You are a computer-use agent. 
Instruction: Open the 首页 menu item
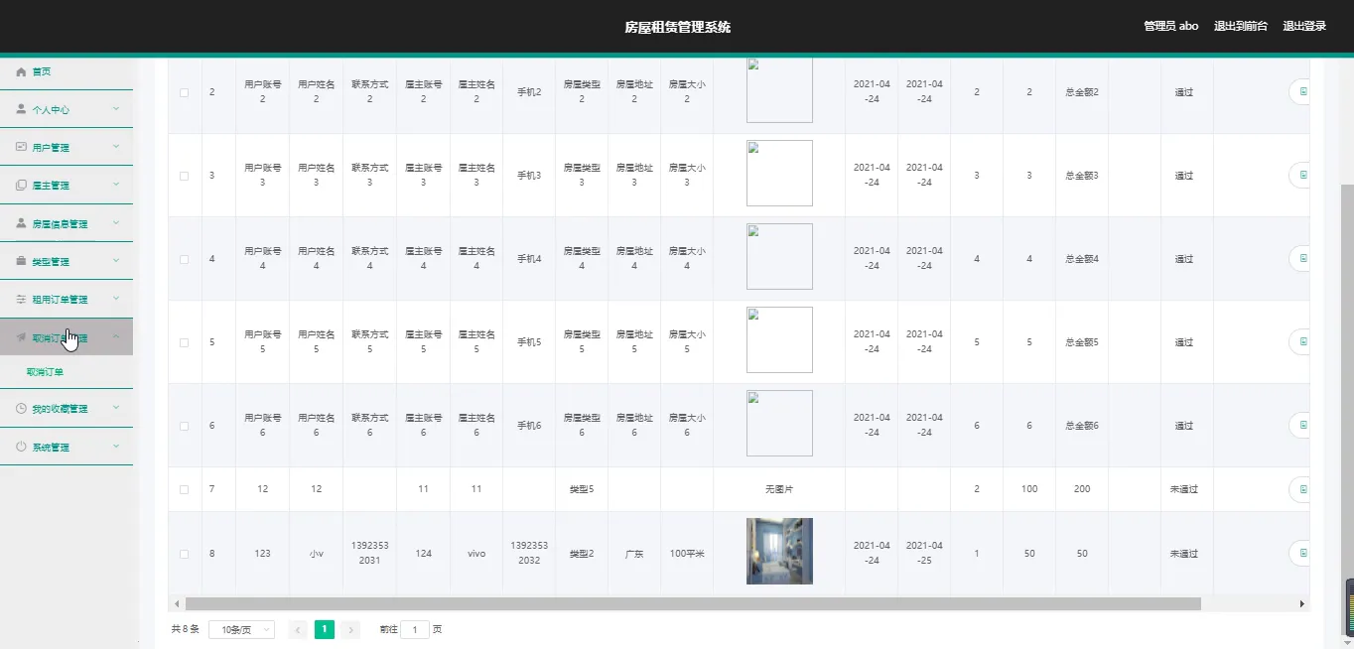[x=67, y=71]
